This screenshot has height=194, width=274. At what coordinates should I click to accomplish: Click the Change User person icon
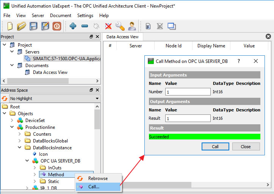(132, 26)
